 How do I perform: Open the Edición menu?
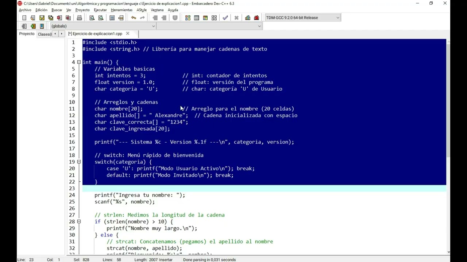pyautogui.click(x=41, y=10)
